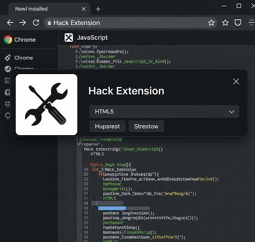255x242 pixels.
Task: Close the Hack Extension dialog
Action: [x=236, y=81]
